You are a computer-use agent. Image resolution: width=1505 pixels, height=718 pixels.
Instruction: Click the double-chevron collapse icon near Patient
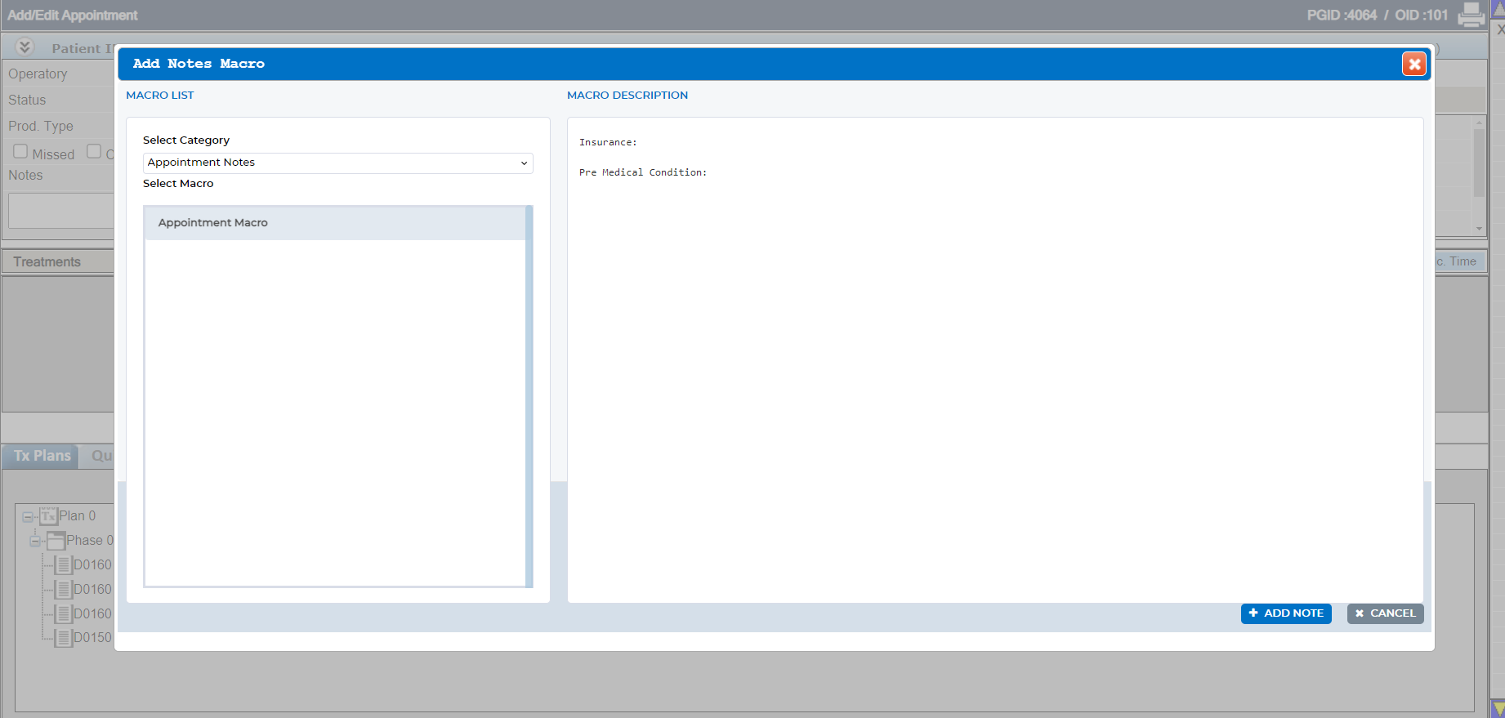(x=25, y=47)
